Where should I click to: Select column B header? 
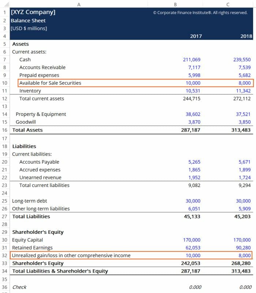(175, 4)
